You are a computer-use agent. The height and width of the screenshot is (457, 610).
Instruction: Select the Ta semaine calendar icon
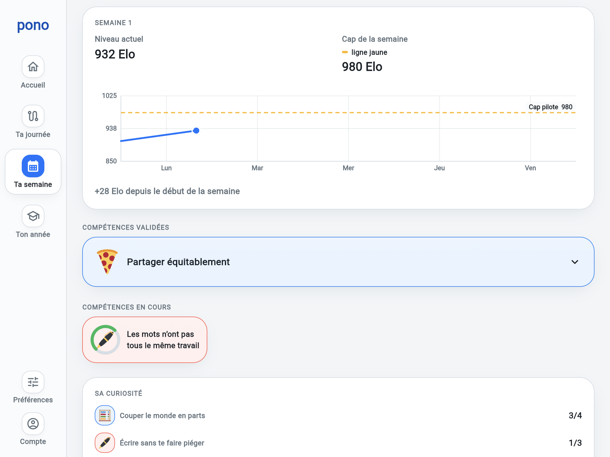[x=33, y=166]
